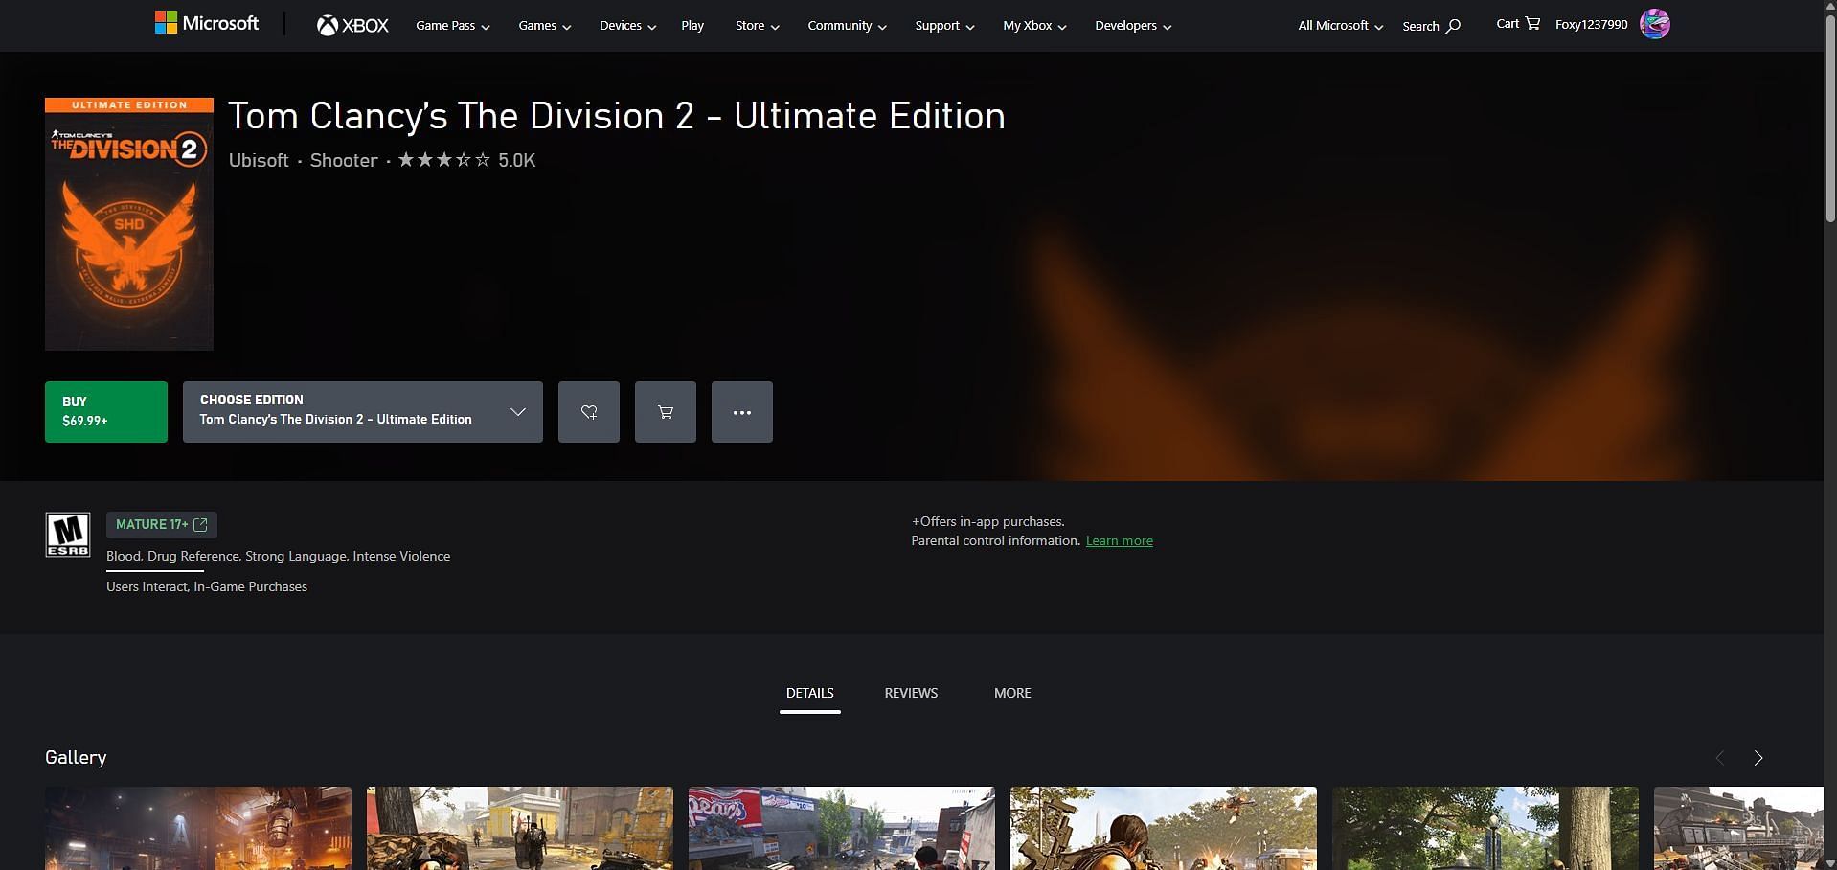Viewport: 1837px width, 870px height.
Task: Open the Foxy1237990 profile avatar
Action: (x=1655, y=24)
